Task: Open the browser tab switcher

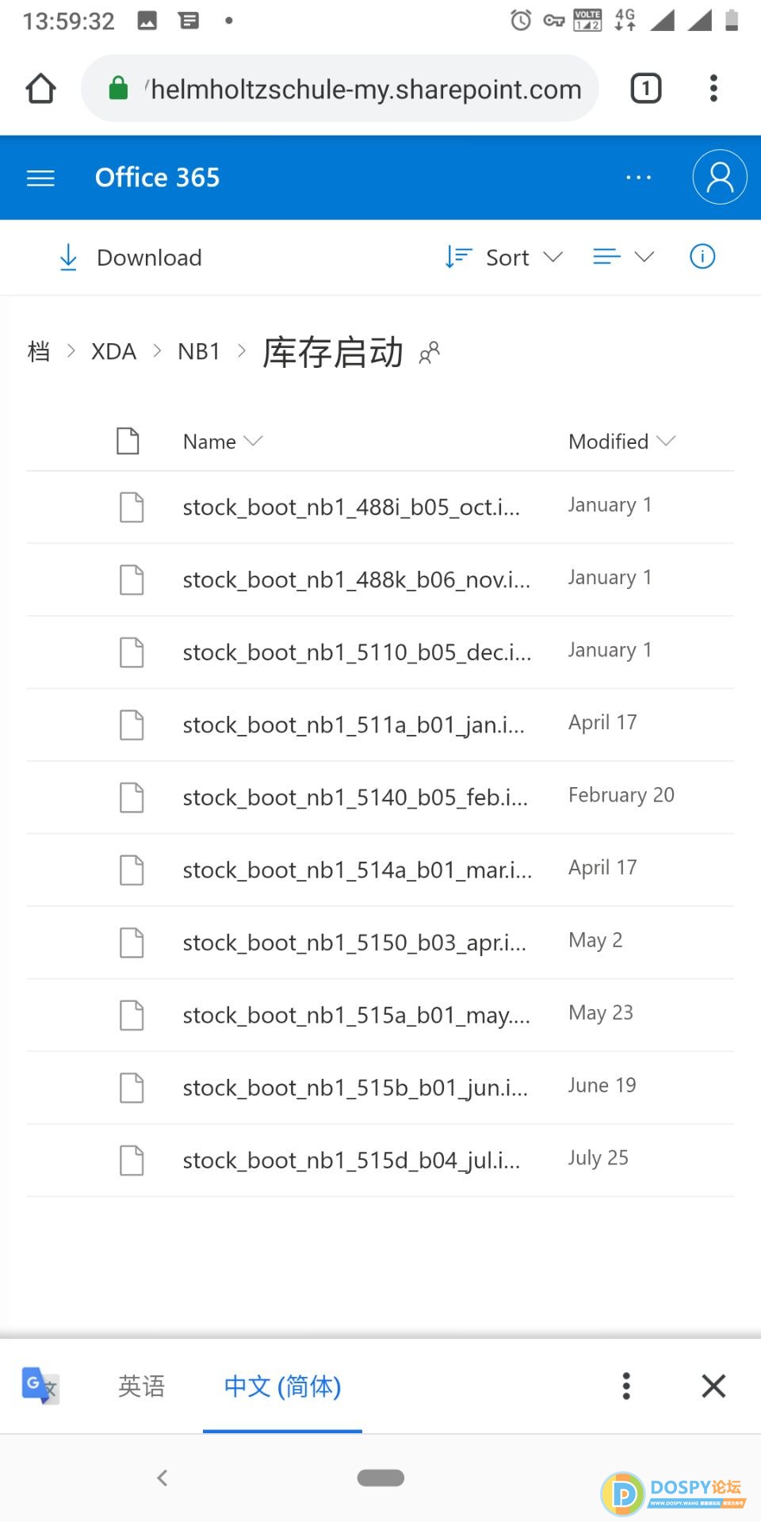Action: click(x=645, y=89)
